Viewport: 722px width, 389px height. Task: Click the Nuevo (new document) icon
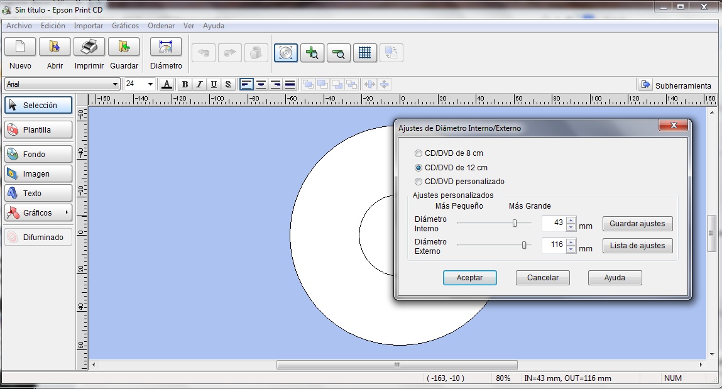(x=20, y=47)
